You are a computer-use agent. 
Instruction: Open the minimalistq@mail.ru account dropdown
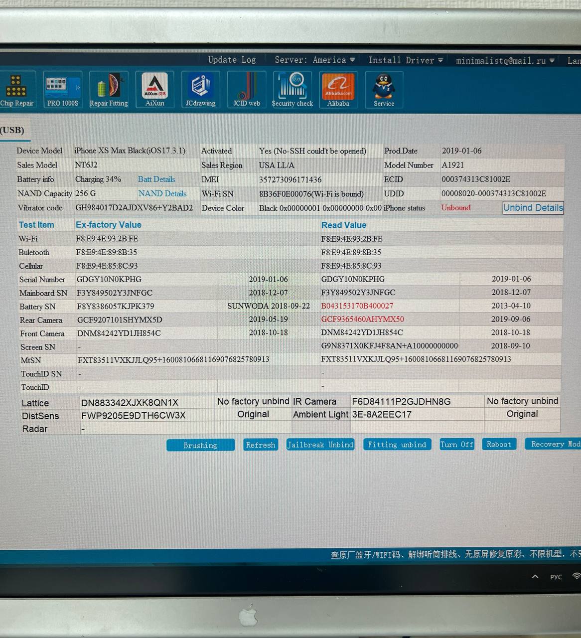[x=505, y=61]
